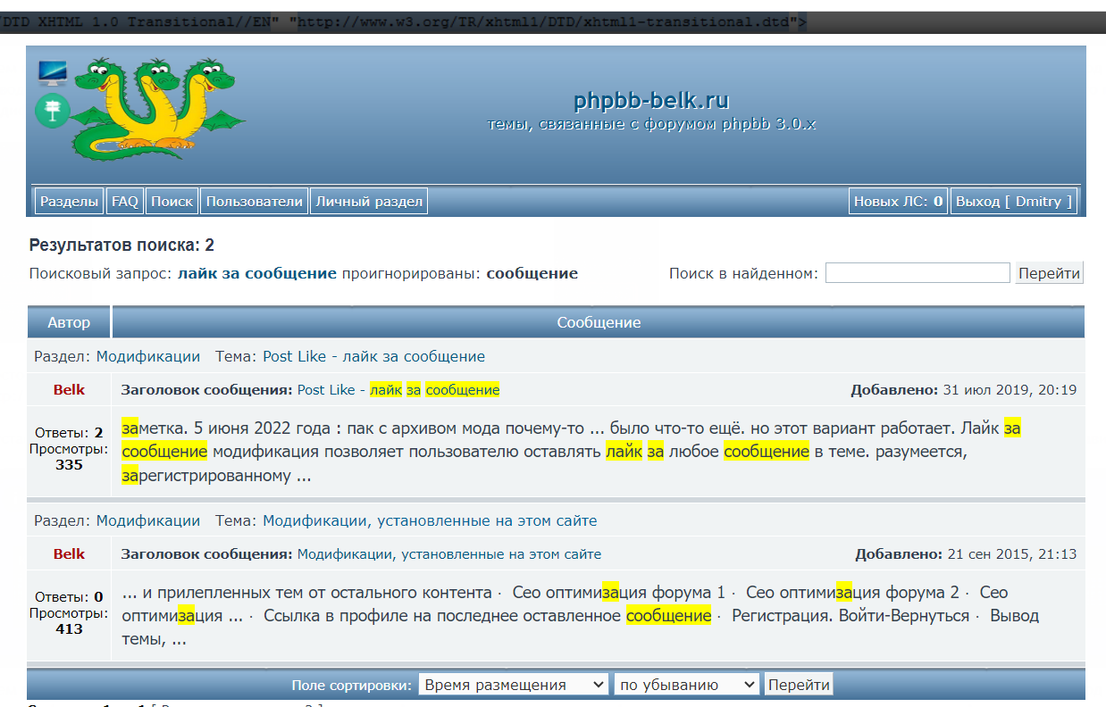Screen dimensions: 1106x707
Task: Click search query link лайк за сообщение
Action: pos(257,273)
